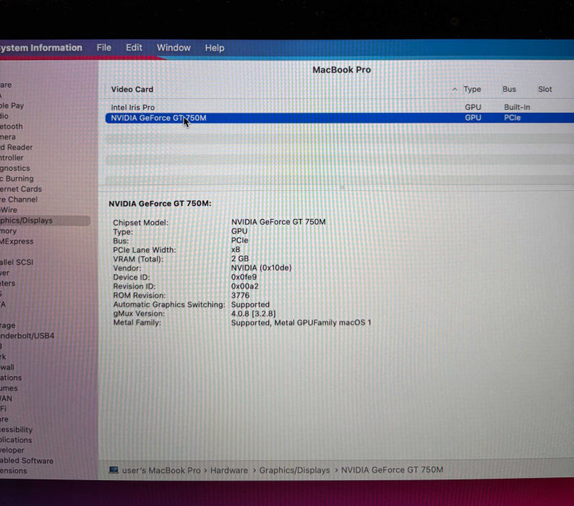
Task: Select Memory in the sidebar
Action: (9, 231)
